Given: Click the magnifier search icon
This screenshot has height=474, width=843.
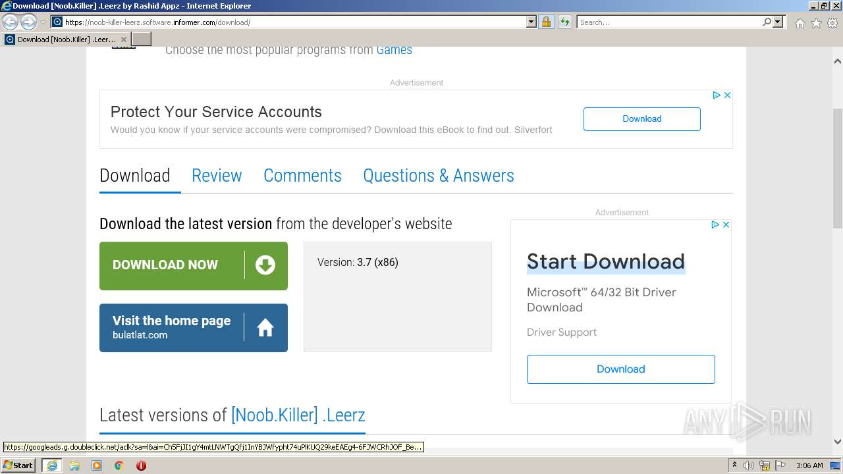Looking at the screenshot, I should pos(767,22).
